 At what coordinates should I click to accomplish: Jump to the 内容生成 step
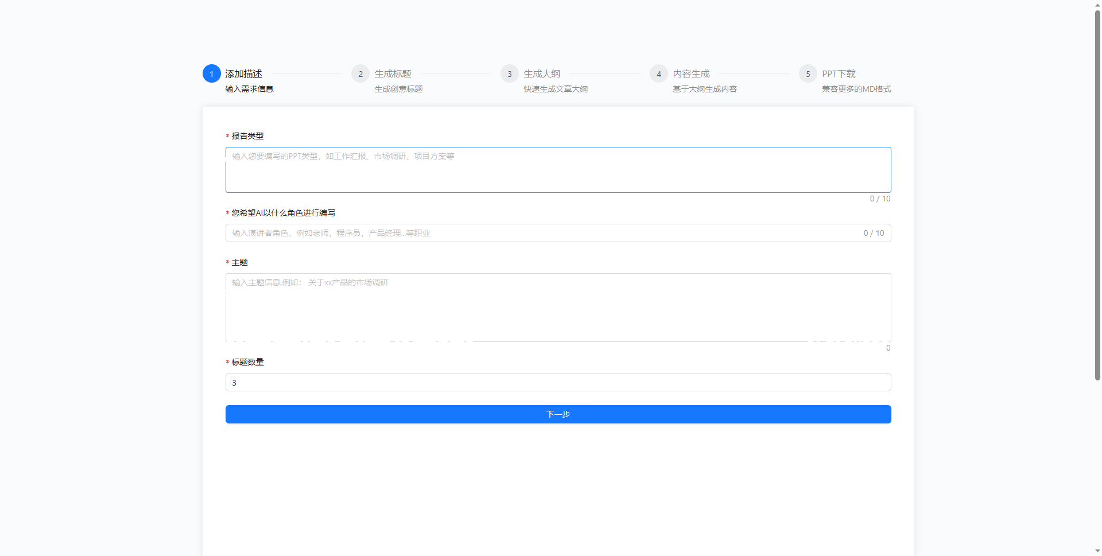(x=691, y=73)
